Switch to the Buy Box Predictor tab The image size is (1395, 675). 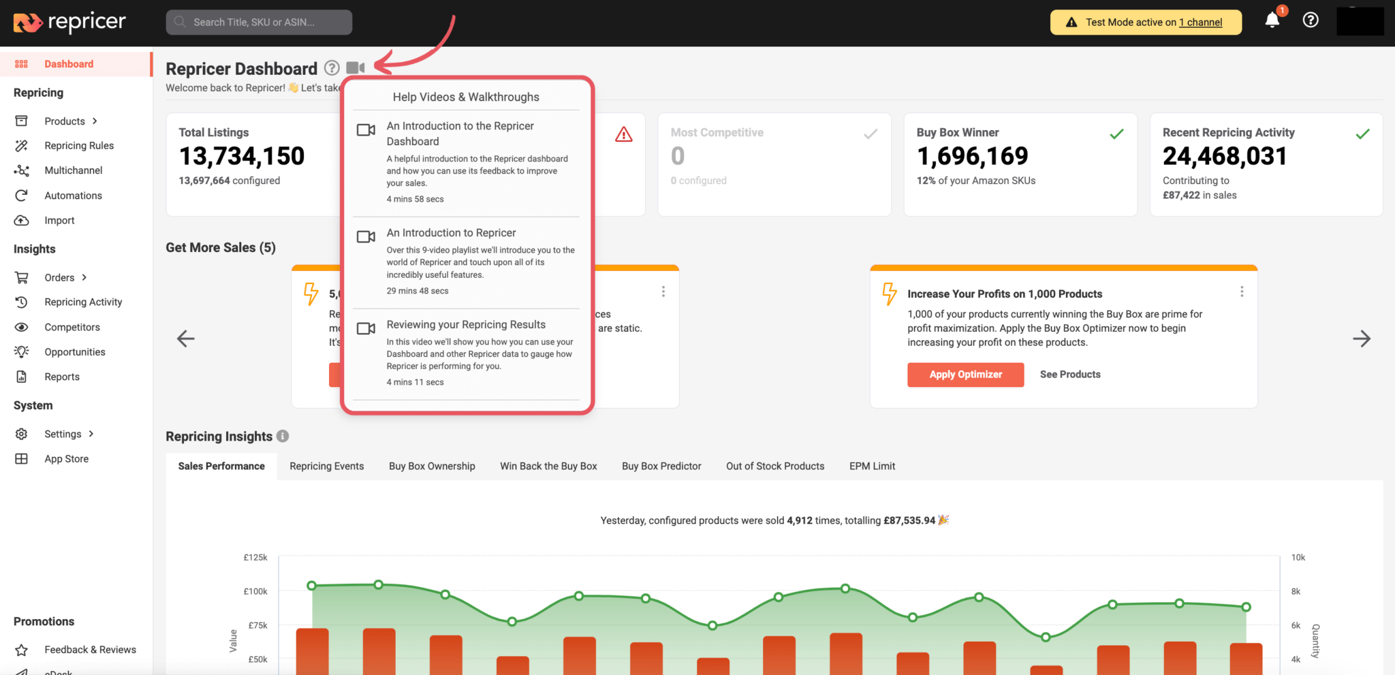coord(661,466)
